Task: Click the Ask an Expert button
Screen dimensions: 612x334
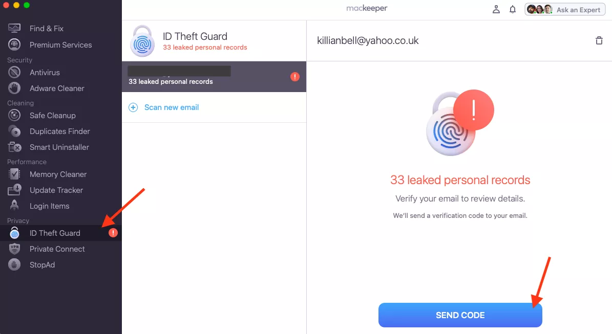Action: pos(565,10)
